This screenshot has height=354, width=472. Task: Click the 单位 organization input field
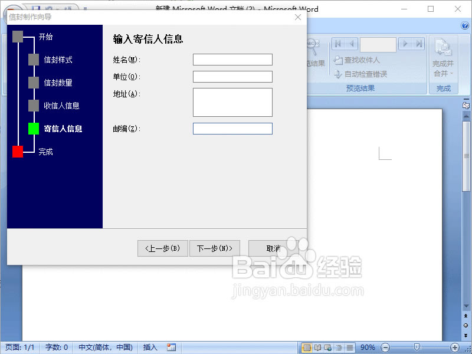(232, 77)
